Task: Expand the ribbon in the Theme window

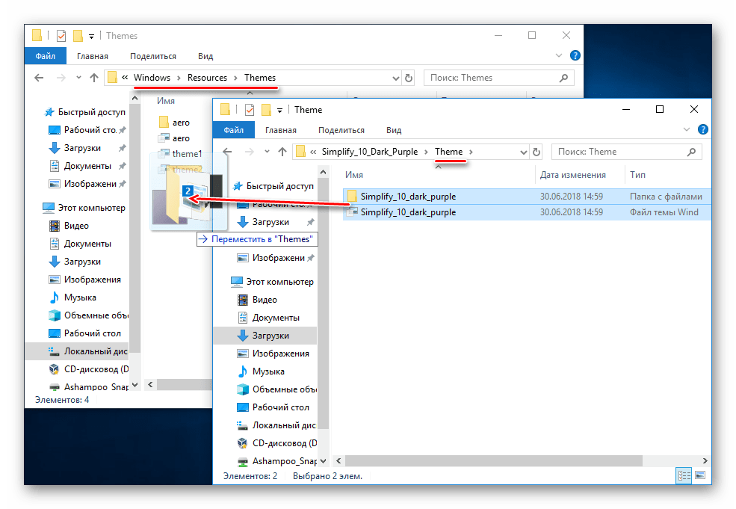Action: 687,129
